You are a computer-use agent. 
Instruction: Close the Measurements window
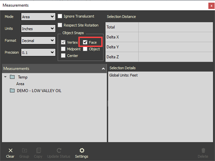click(x=211, y=6)
